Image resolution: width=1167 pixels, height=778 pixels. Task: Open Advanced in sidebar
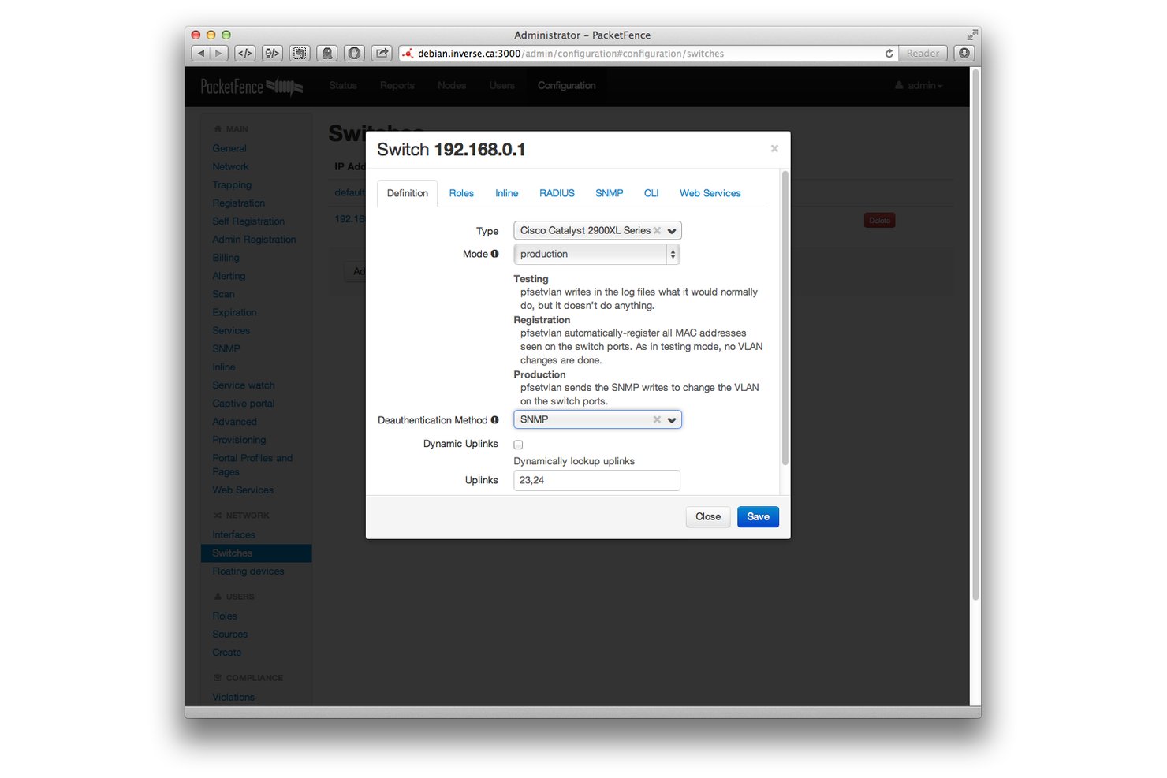234,421
